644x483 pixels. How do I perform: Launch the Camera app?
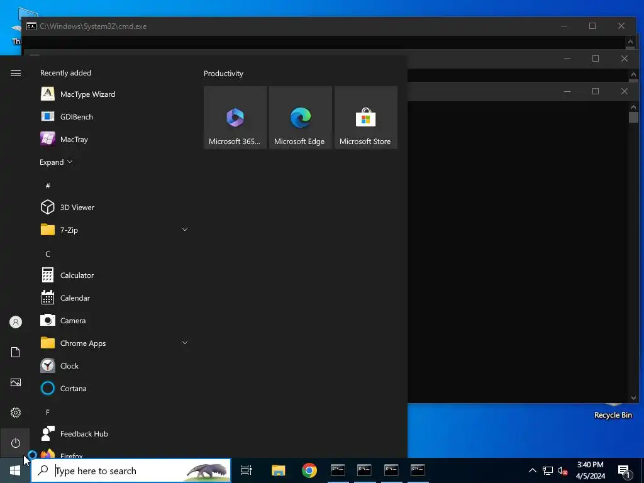(x=114, y=320)
